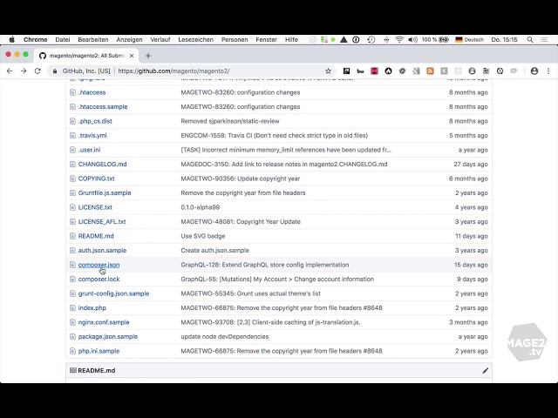The width and height of the screenshot is (558, 418).
Task: Click the file icon beside composer.json
Action: click(x=72, y=265)
